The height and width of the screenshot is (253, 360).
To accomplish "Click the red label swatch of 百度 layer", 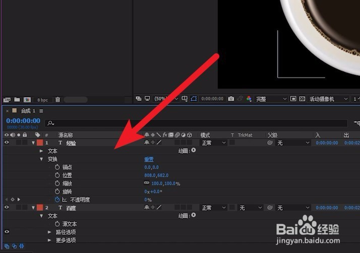I will pyautogui.click(x=40, y=208).
